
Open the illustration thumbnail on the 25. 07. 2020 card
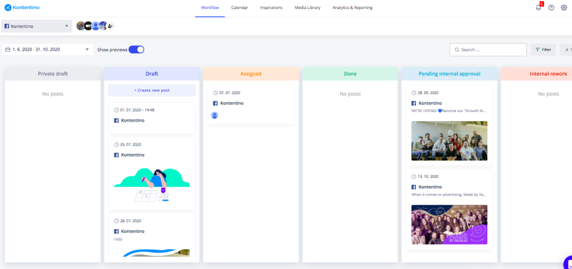152,185
